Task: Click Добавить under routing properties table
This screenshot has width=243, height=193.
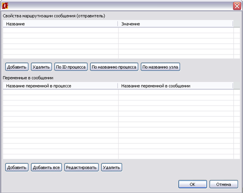Action: point(17,67)
